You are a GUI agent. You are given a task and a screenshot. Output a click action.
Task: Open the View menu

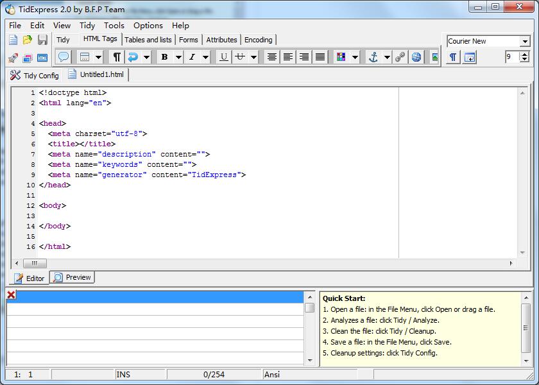pos(62,26)
